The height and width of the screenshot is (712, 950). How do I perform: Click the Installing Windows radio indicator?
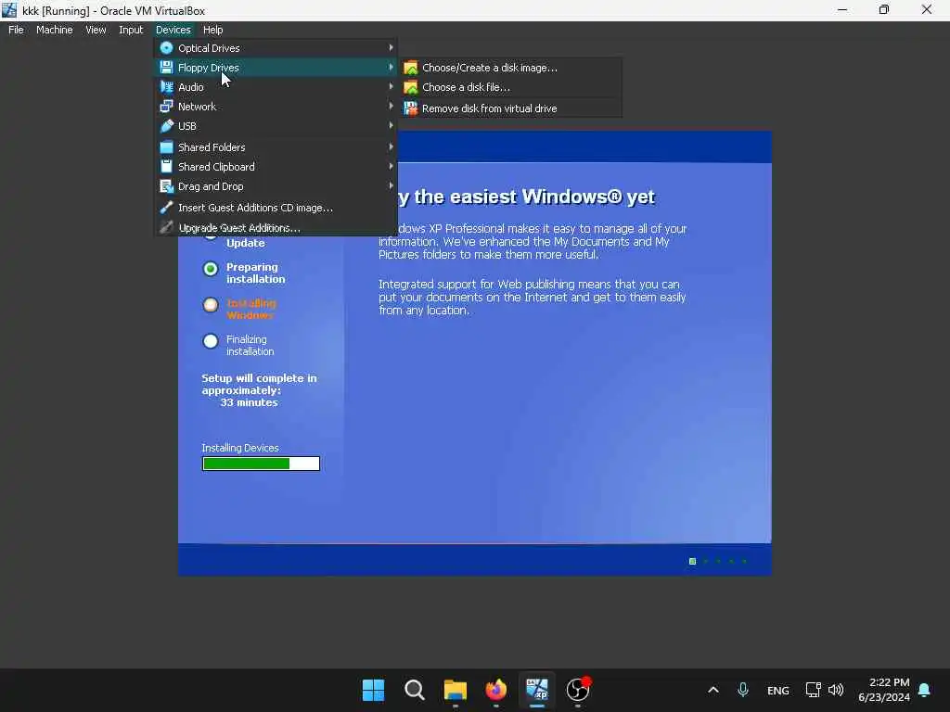pos(211,304)
